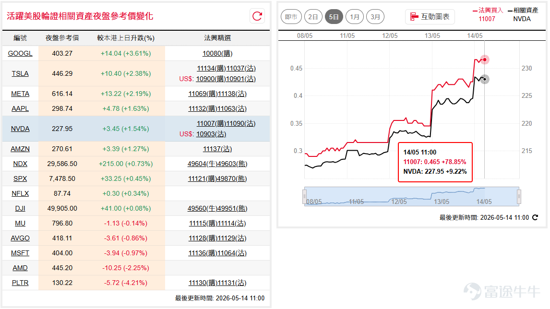Click AMD change -10.25 (-2.25%)
This screenshot has width=550, height=309.
pos(126,268)
